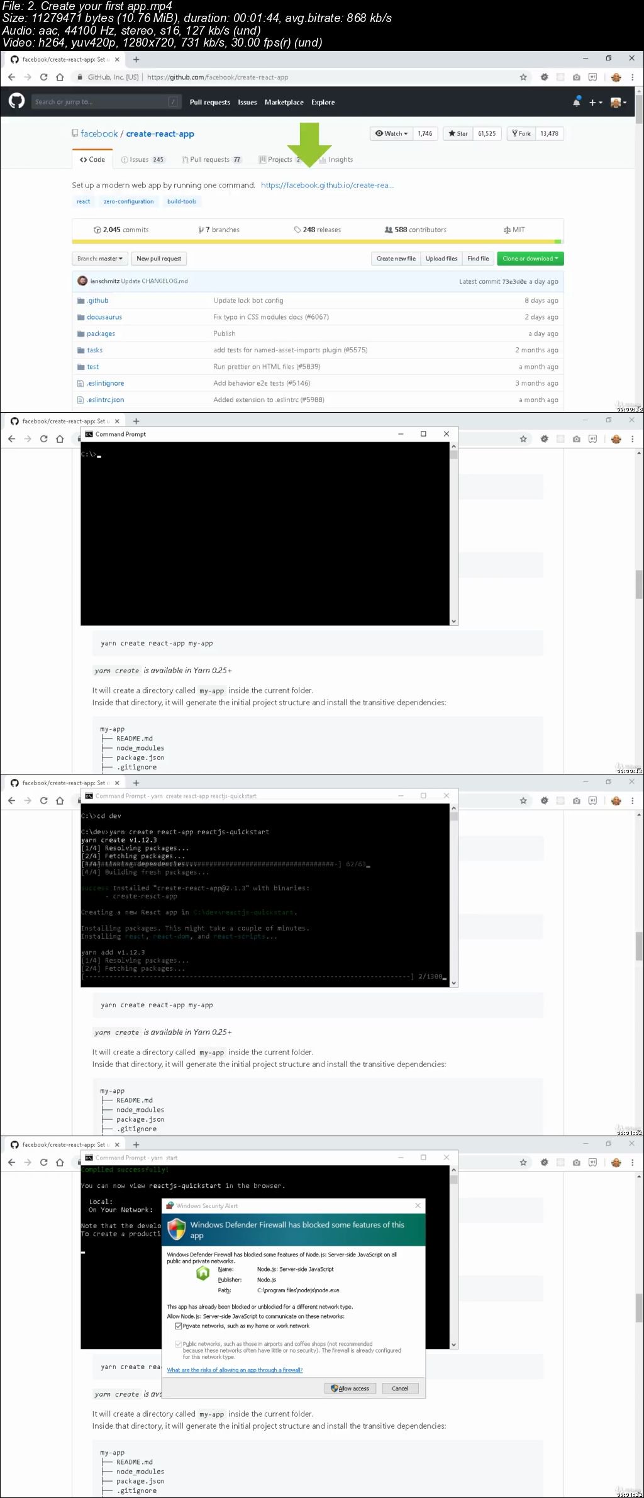Viewport: 644px width, 1498px height.
Task: Click Find file button
Action: pyautogui.click(x=478, y=259)
